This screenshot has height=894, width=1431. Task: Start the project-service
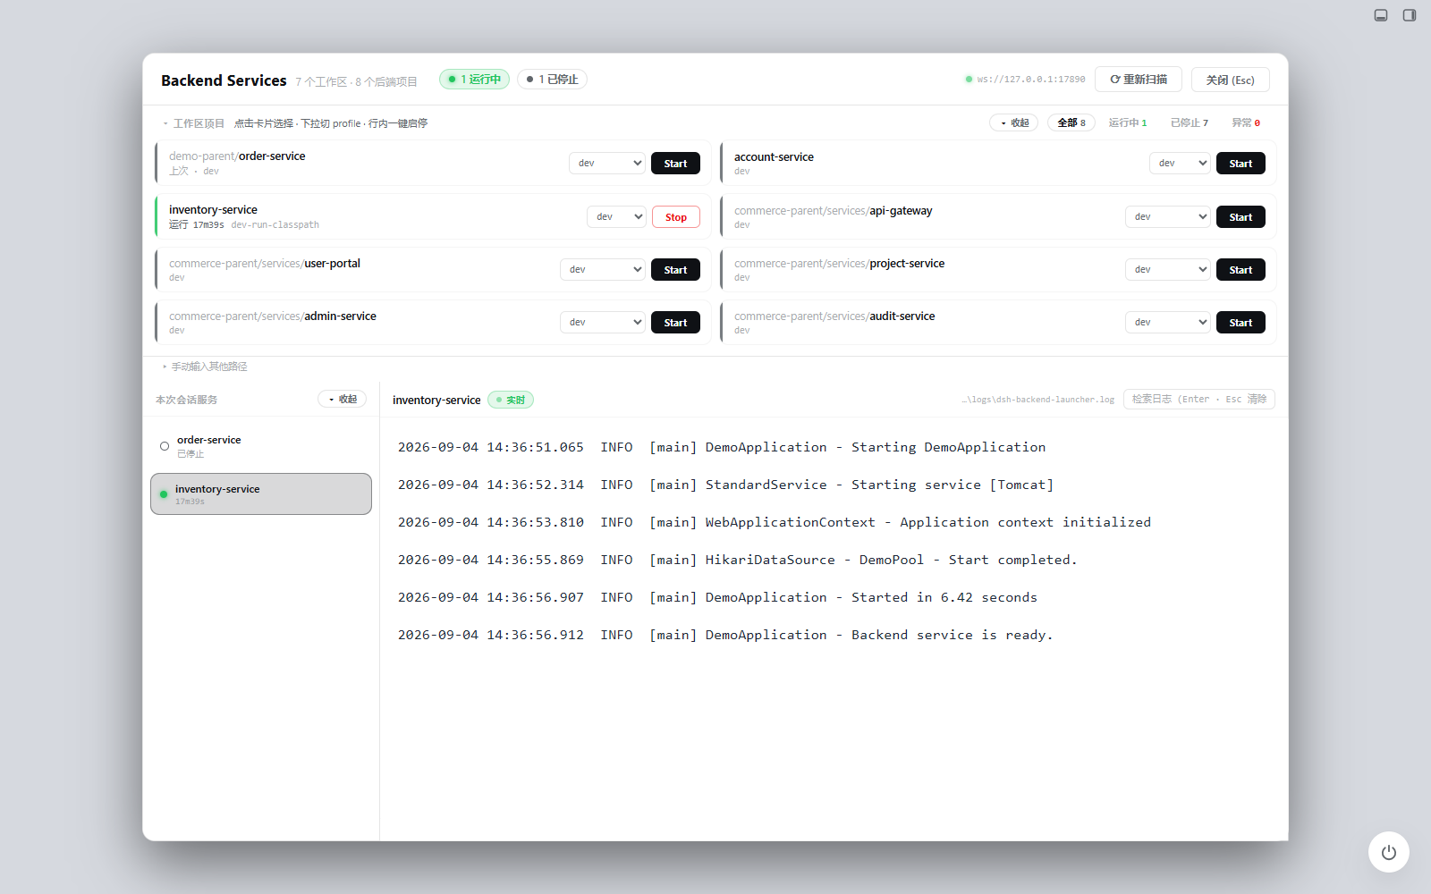(x=1240, y=270)
